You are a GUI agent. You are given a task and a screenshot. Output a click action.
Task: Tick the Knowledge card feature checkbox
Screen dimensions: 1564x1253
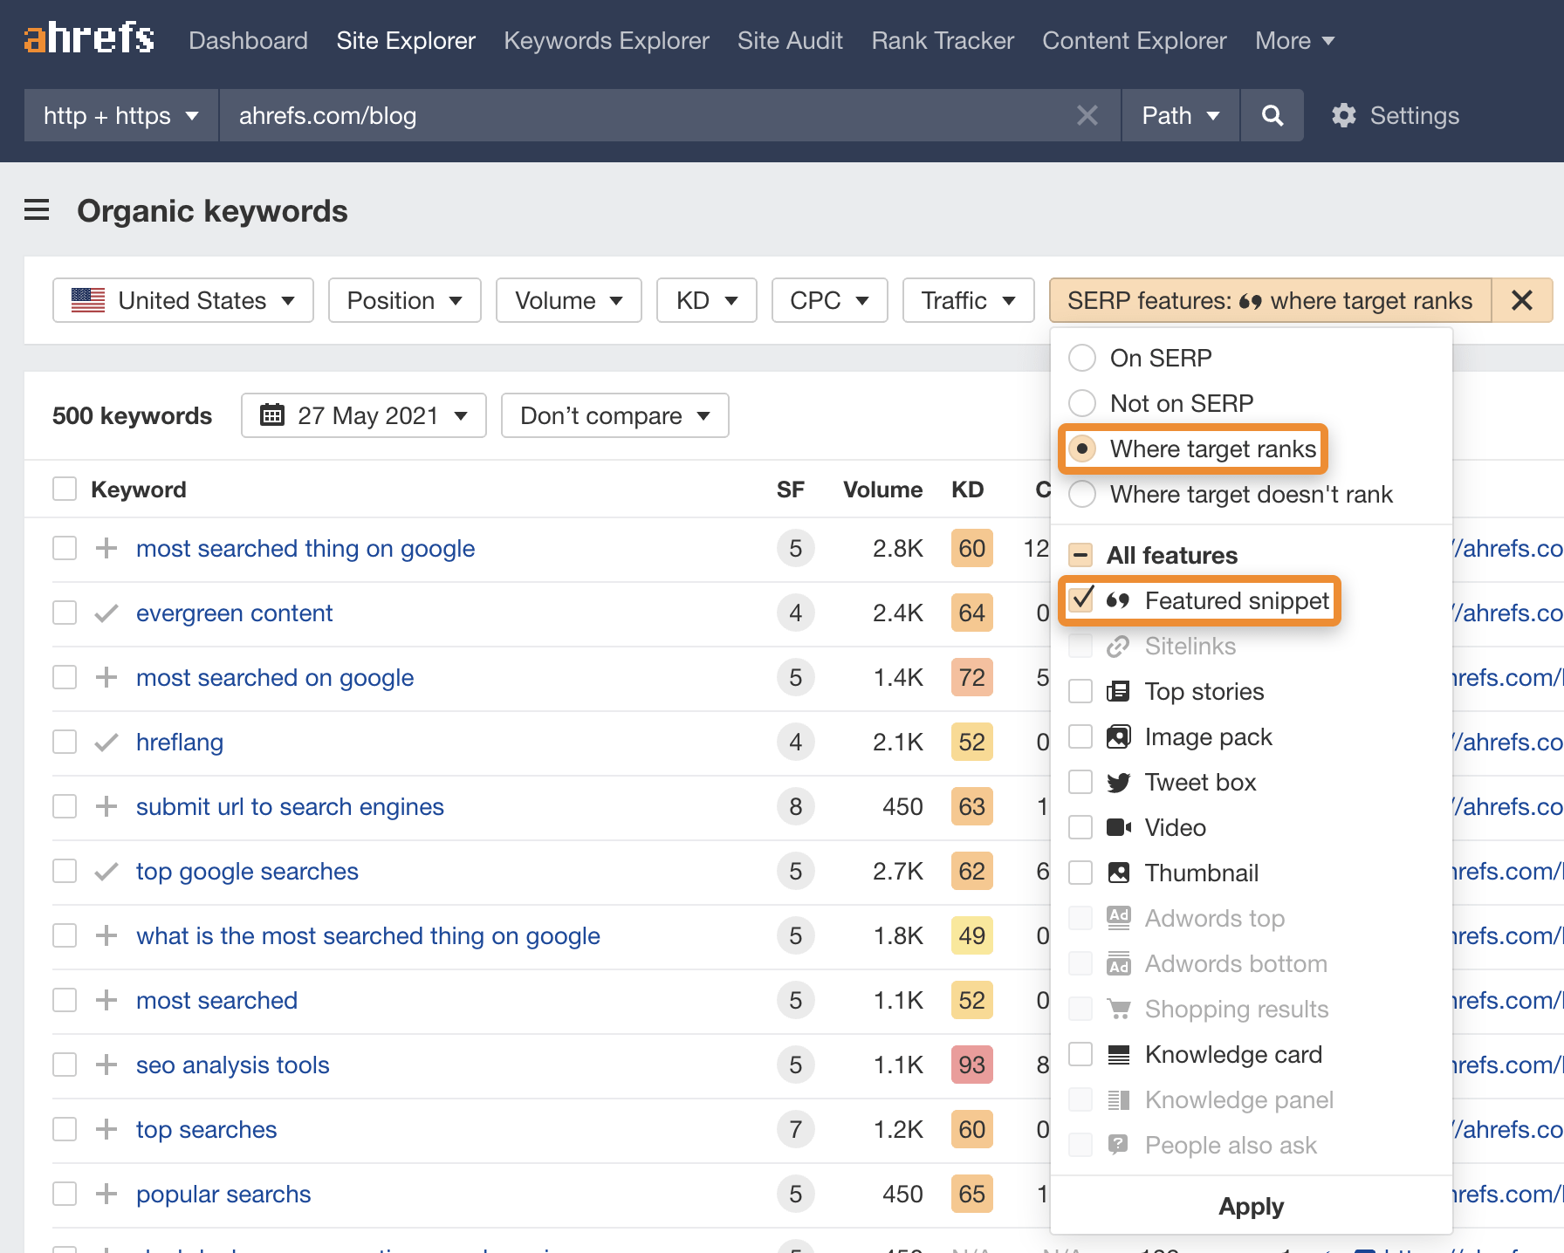click(x=1080, y=1054)
